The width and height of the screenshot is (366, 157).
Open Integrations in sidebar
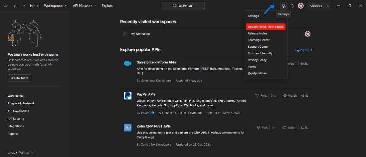coord(16,126)
